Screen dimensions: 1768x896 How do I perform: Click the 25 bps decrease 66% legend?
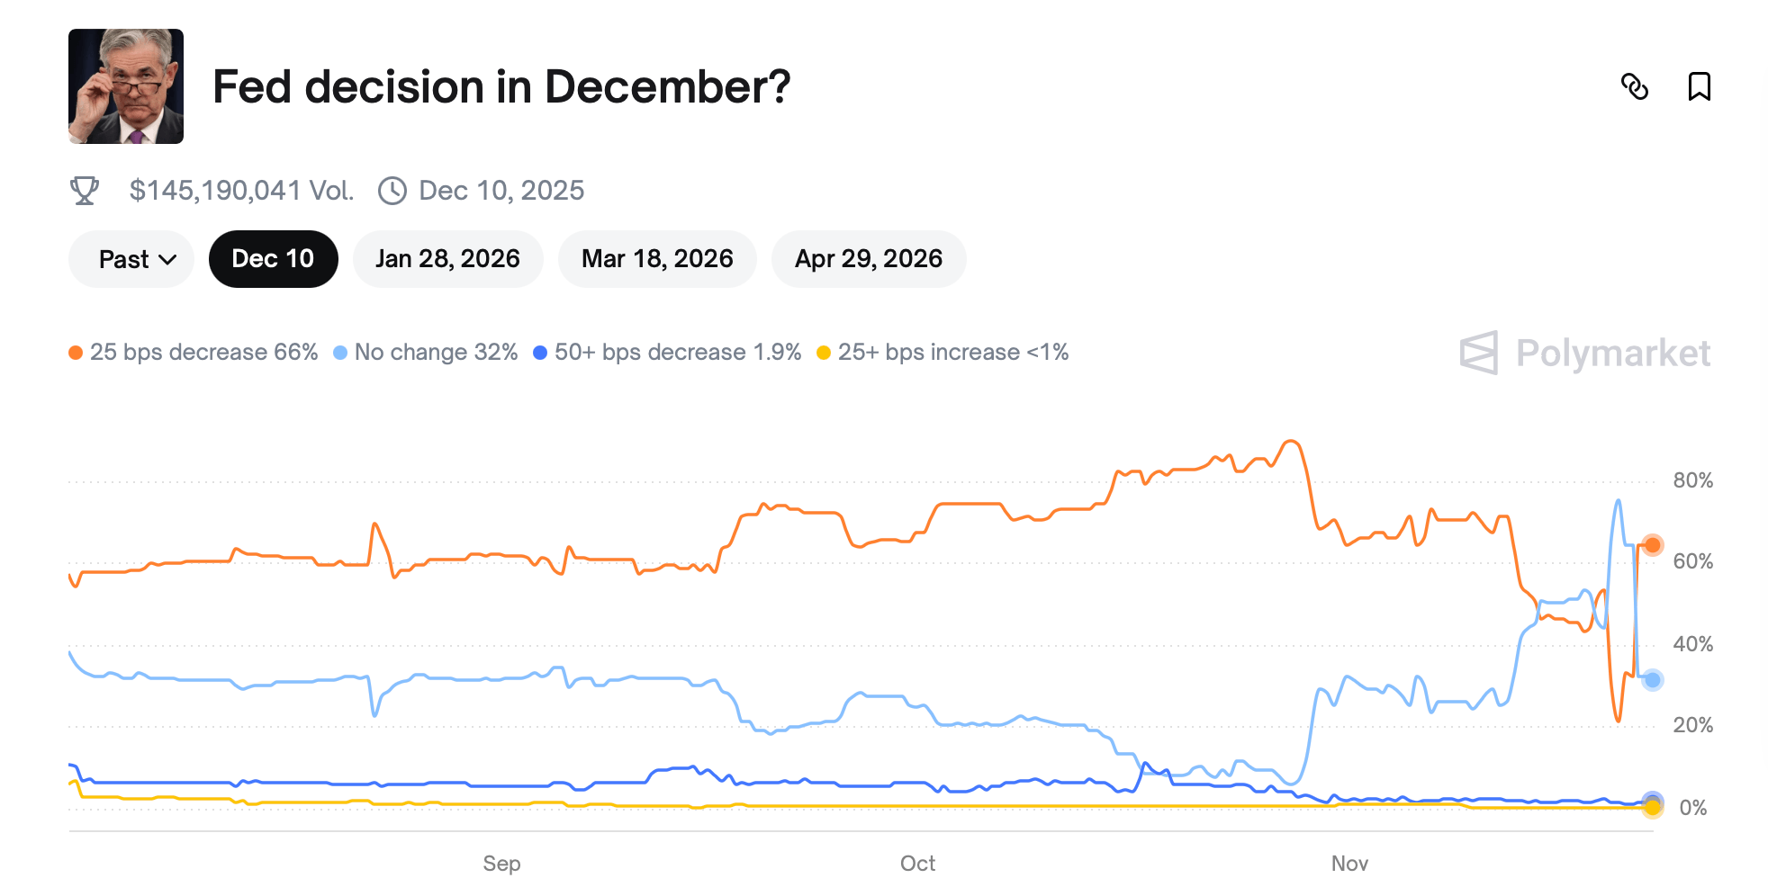point(194,352)
